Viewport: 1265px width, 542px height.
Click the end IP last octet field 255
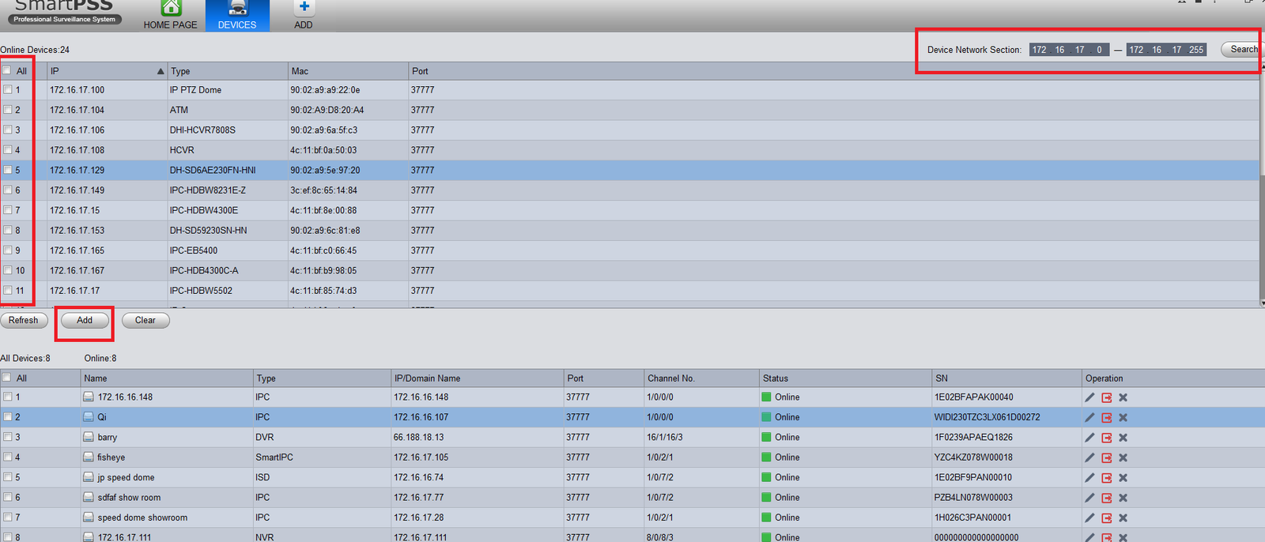1196,50
